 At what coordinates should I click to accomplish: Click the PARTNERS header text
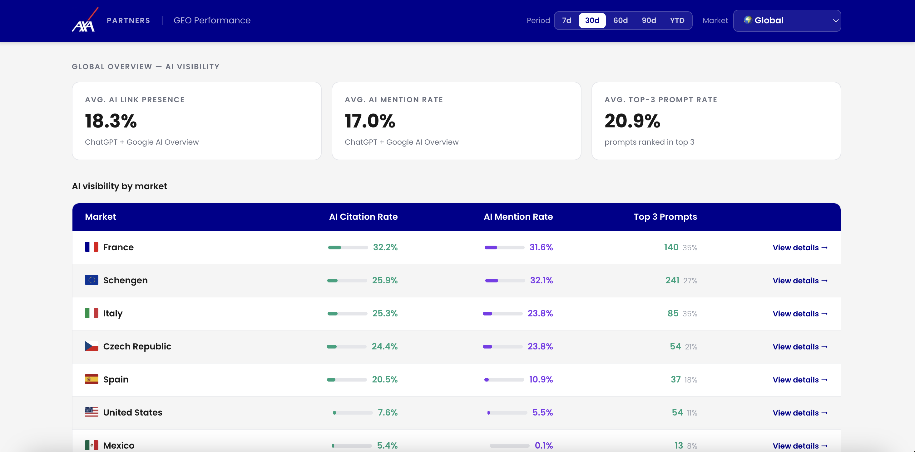pos(129,21)
